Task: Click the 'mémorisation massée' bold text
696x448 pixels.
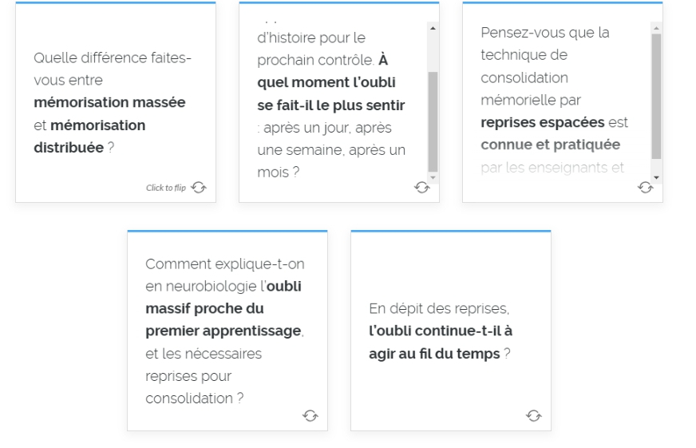Action: pyautogui.click(x=109, y=102)
